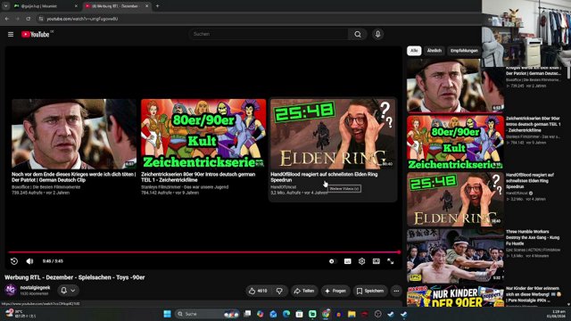Select the Ähnlich filter chip
The width and height of the screenshot is (571, 321).
click(x=434, y=51)
